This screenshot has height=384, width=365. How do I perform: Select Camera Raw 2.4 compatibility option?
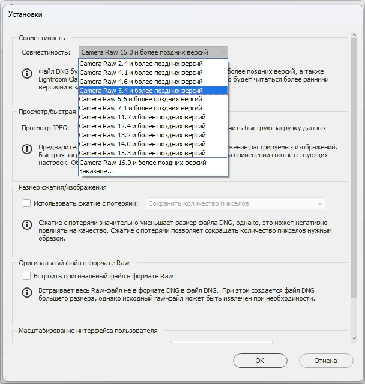(x=153, y=64)
